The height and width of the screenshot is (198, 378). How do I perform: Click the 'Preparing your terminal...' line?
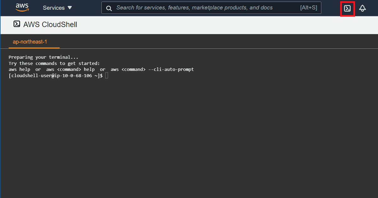pyautogui.click(x=43, y=57)
